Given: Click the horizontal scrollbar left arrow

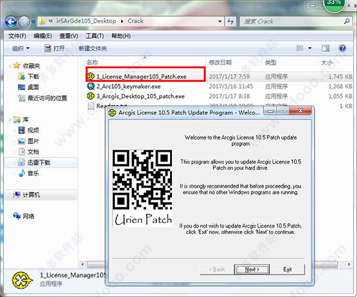Looking at the screenshot, I should click(82, 265).
